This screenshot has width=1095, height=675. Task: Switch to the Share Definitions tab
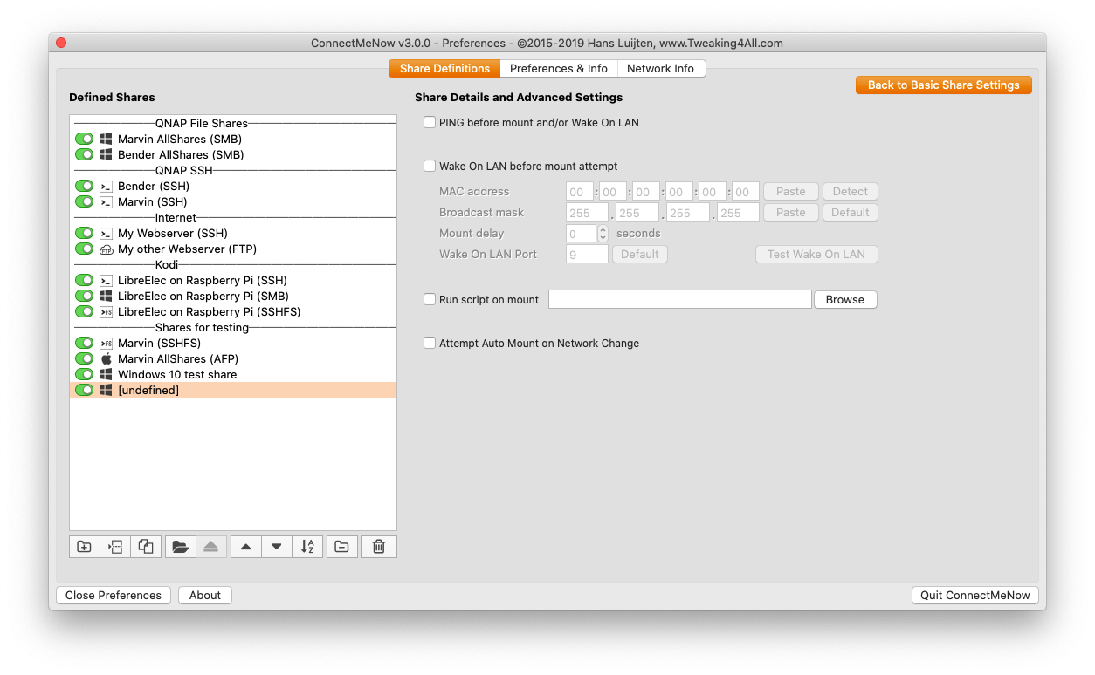(x=444, y=68)
